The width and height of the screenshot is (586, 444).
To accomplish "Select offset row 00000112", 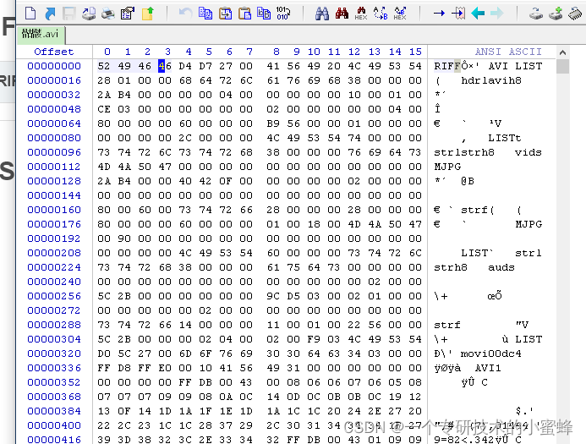I will (x=54, y=167).
